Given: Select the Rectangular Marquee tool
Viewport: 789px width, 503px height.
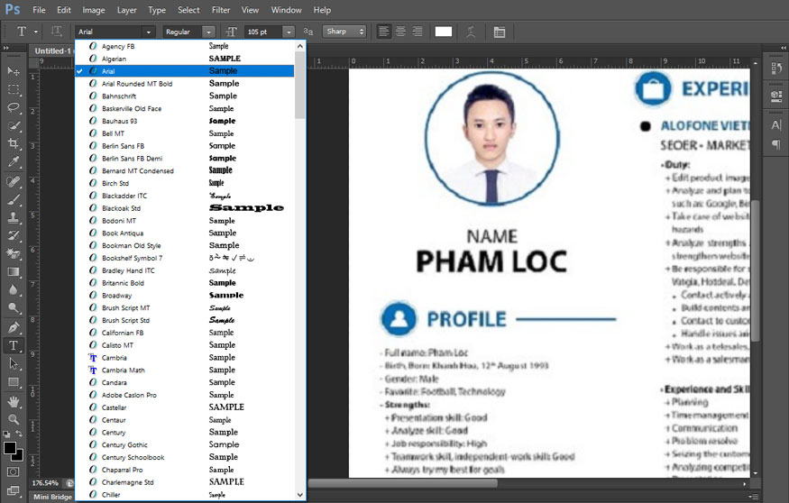Looking at the screenshot, I should [14, 89].
